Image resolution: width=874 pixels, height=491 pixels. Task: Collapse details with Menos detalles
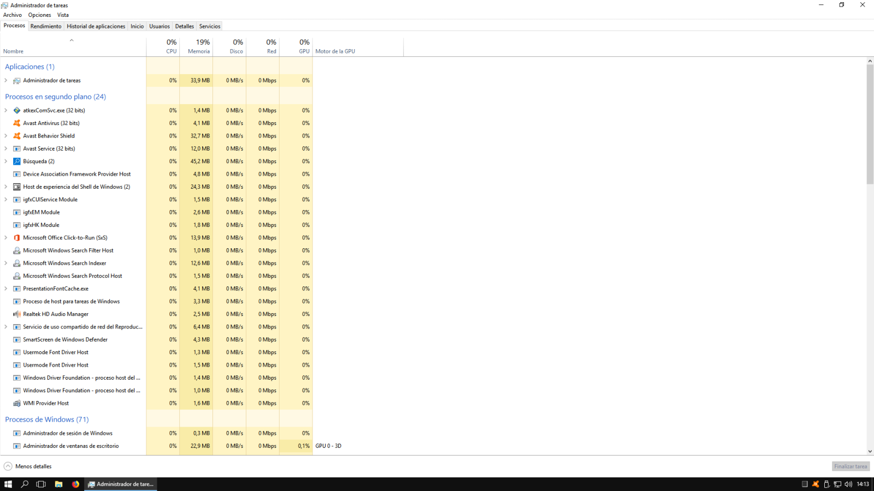pyautogui.click(x=28, y=466)
